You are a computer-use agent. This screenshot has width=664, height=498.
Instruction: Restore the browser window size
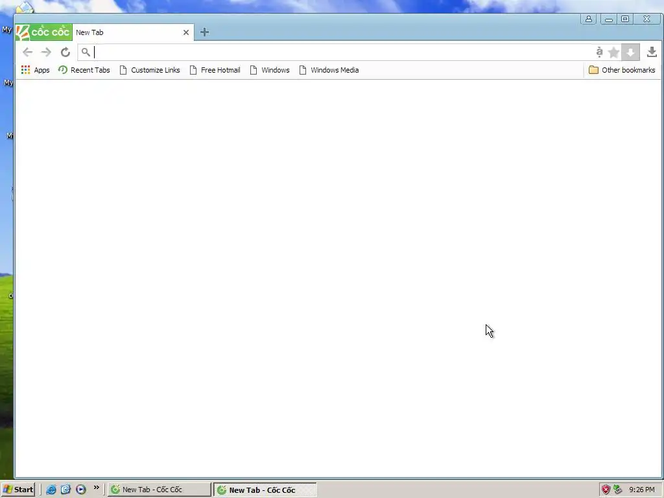point(625,19)
